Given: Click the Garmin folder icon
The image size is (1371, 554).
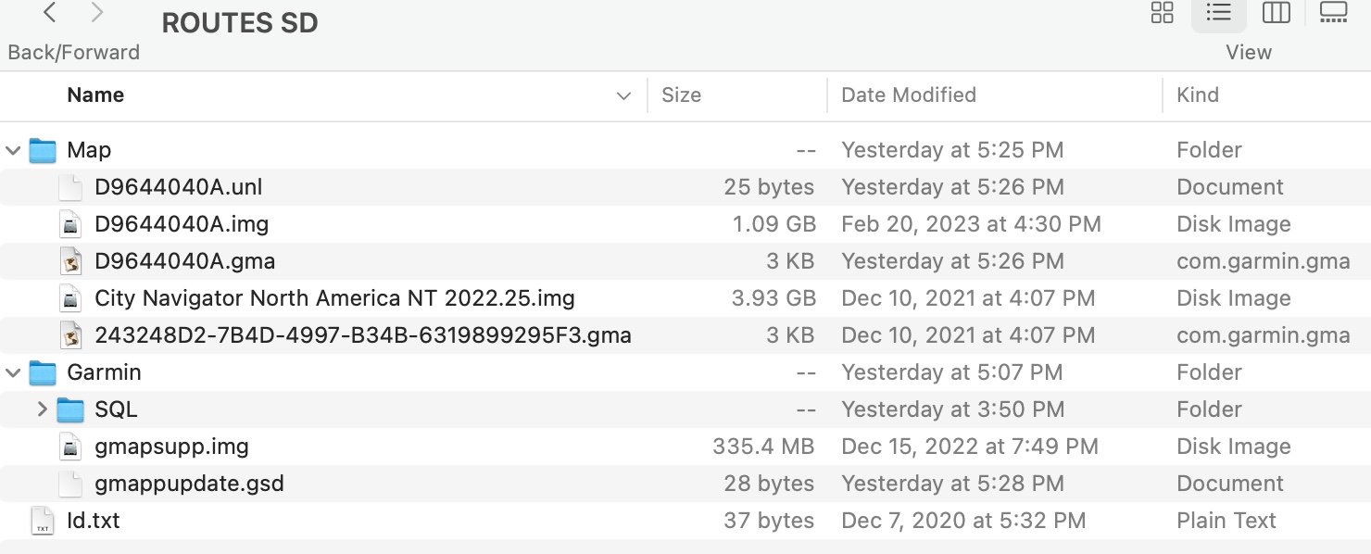Looking at the screenshot, I should pyautogui.click(x=43, y=372).
